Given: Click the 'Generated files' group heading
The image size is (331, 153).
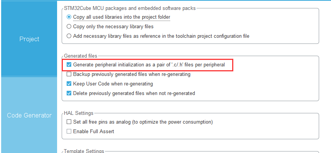Looking at the screenshot, I should tap(81, 56).
